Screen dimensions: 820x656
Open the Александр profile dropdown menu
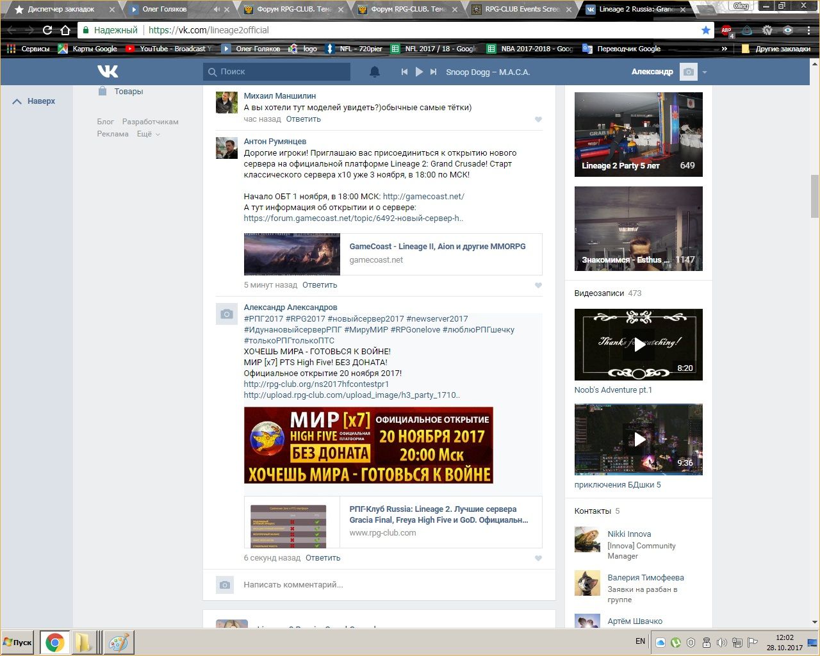coord(704,72)
